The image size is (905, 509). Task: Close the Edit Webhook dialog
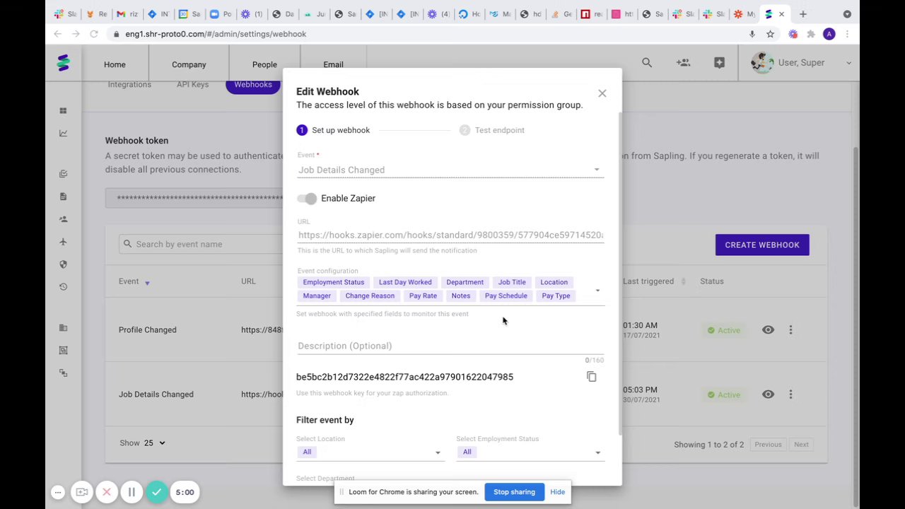point(602,93)
